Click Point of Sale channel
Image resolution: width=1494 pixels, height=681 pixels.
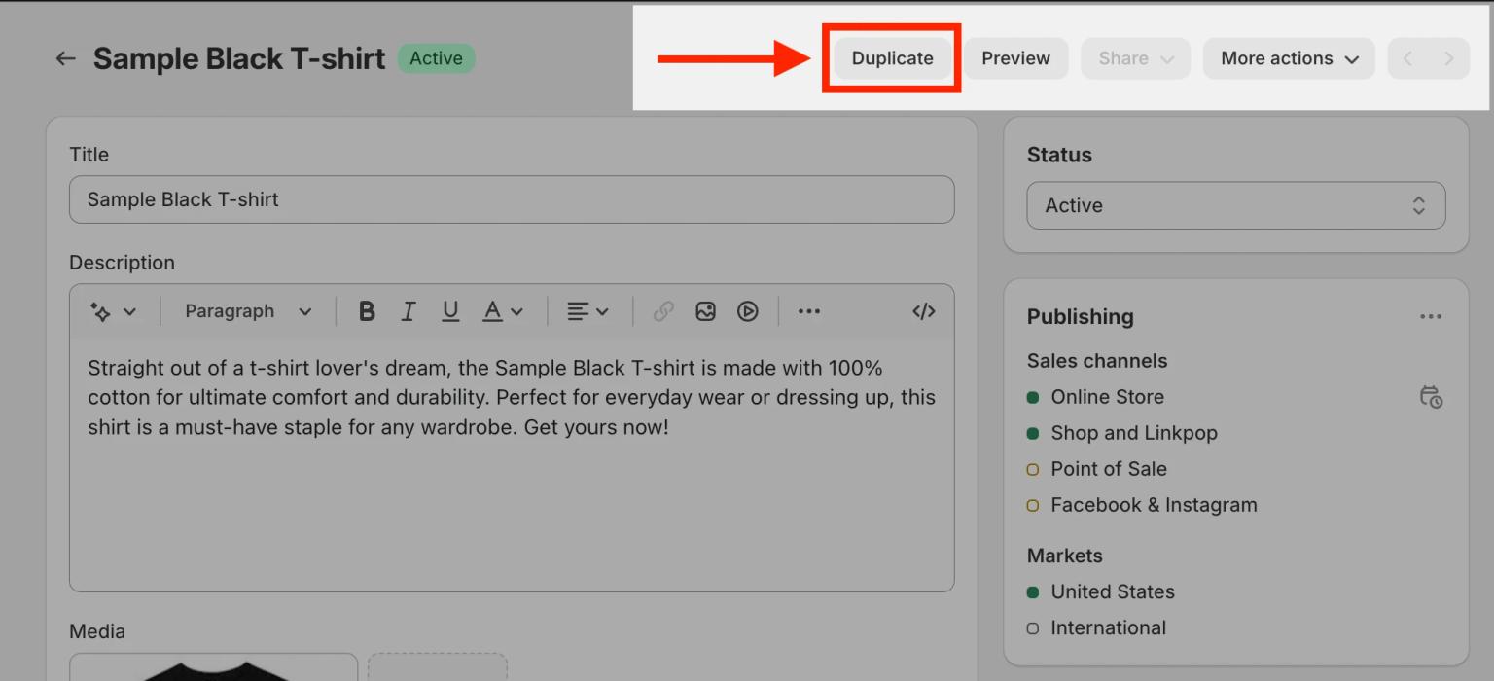[1109, 469]
